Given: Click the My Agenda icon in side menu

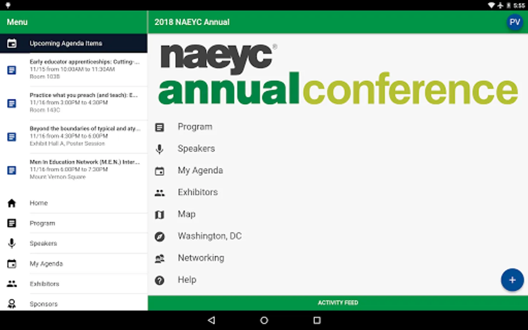Looking at the screenshot, I should pyautogui.click(x=12, y=264).
